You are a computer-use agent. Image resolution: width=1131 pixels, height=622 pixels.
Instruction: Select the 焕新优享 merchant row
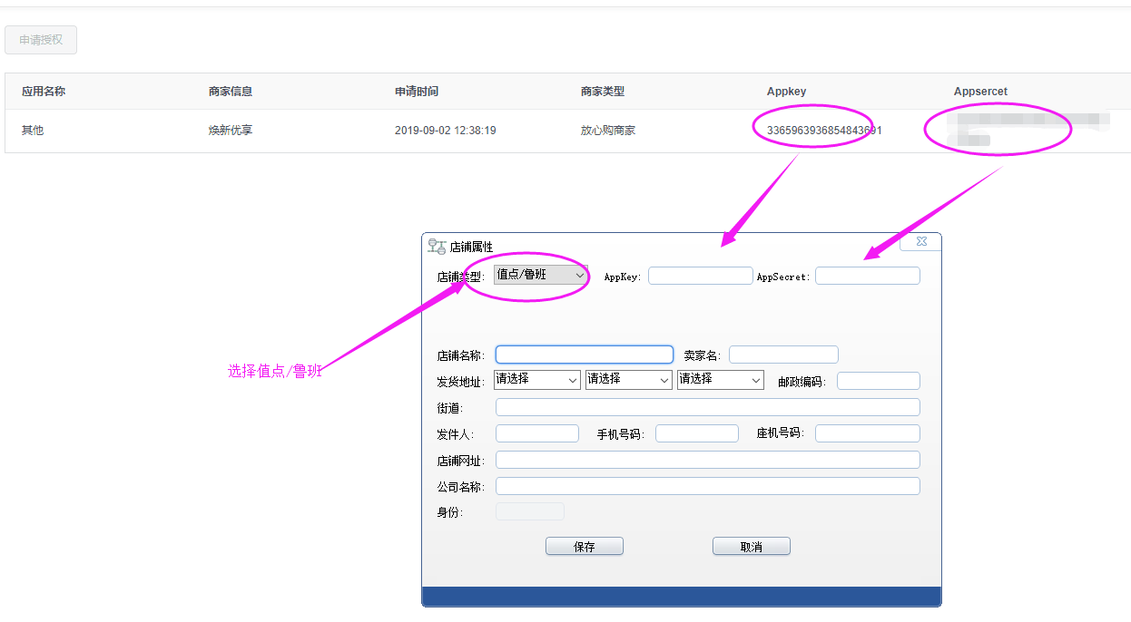tap(231, 130)
